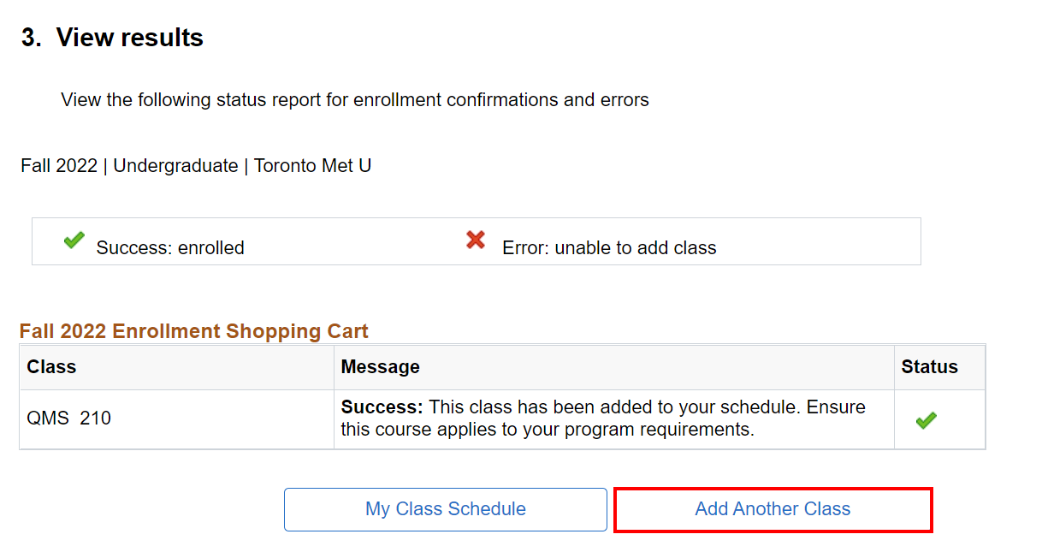Click the bold Success: word in message
1042x558 pixels.
tap(382, 407)
